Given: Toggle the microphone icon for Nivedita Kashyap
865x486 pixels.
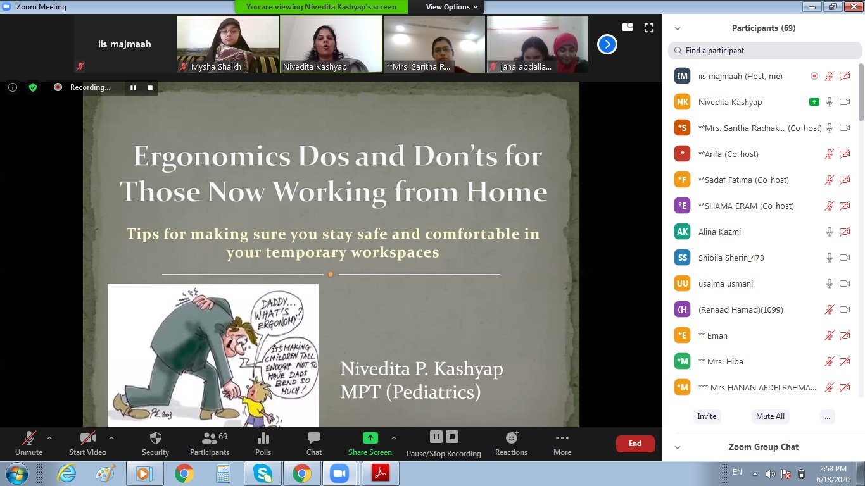Looking at the screenshot, I should (x=830, y=102).
